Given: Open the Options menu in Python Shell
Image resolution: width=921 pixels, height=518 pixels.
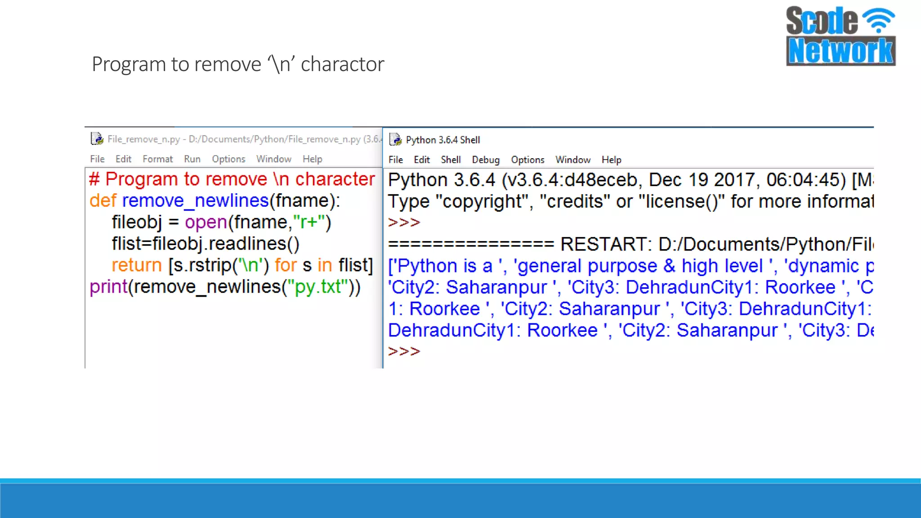Looking at the screenshot, I should click(x=528, y=160).
